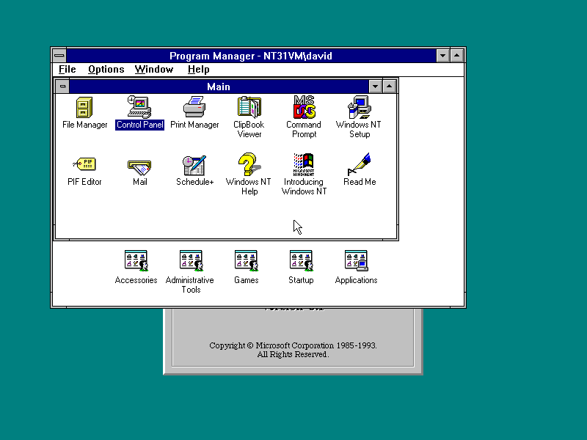587x440 pixels.
Task: Click the Program Manager title bar
Action: point(251,56)
